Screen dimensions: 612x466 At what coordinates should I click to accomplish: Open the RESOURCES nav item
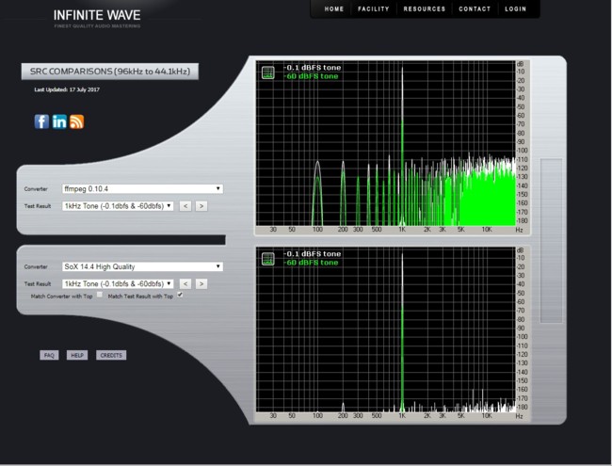425,9
